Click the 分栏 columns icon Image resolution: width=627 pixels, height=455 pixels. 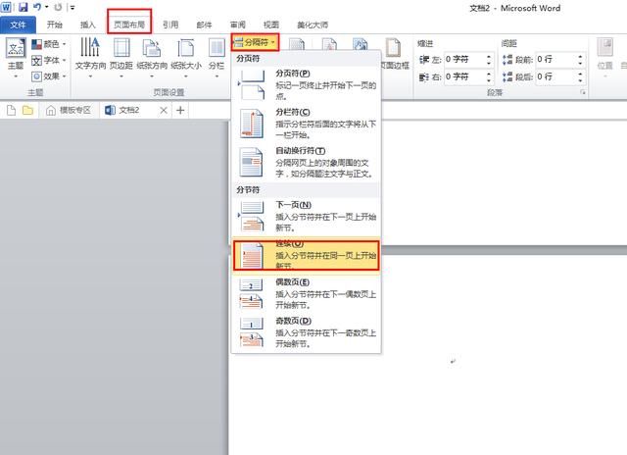tap(217, 48)
